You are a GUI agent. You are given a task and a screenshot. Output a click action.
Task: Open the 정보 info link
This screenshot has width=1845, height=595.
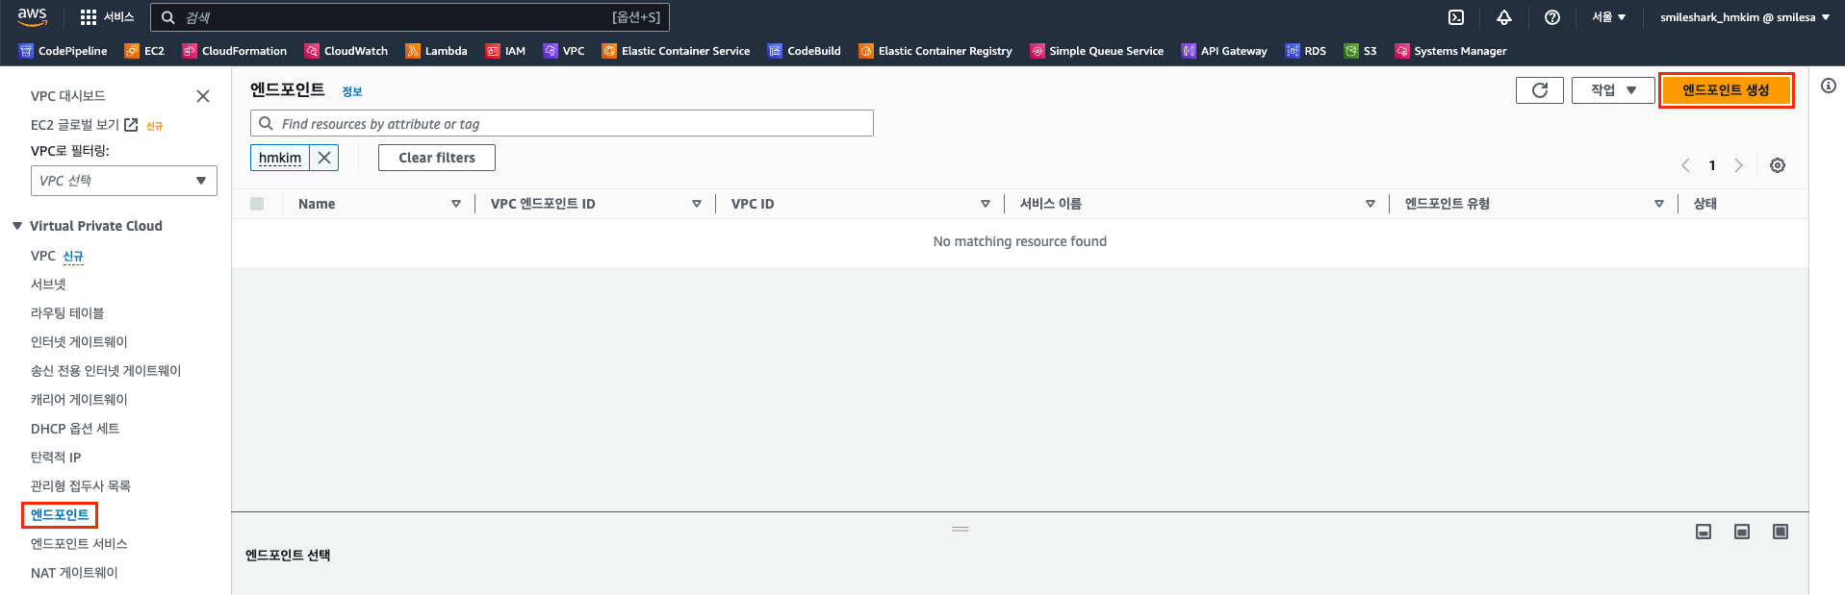pos(352,91)
